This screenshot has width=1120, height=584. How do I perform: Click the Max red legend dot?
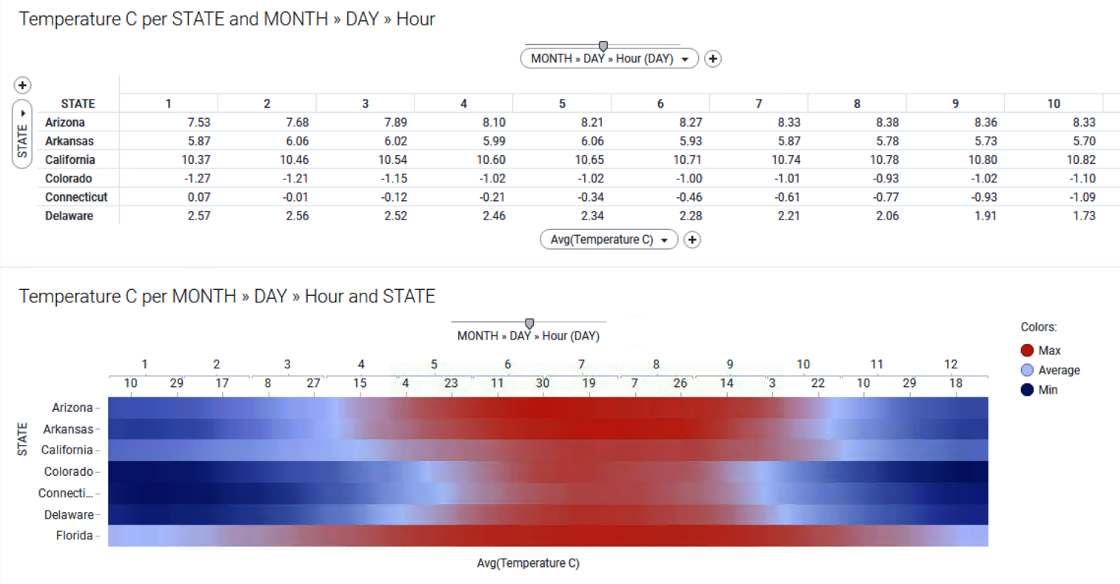pyautogui.click(x=1026, y=350)
